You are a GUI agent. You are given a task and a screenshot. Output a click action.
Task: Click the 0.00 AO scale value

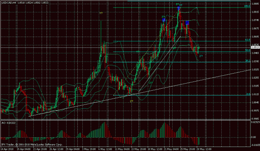[254, 137]
